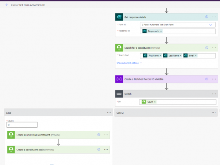
Task: Click the Create an individual constituent icon
Action: point(11,135)
